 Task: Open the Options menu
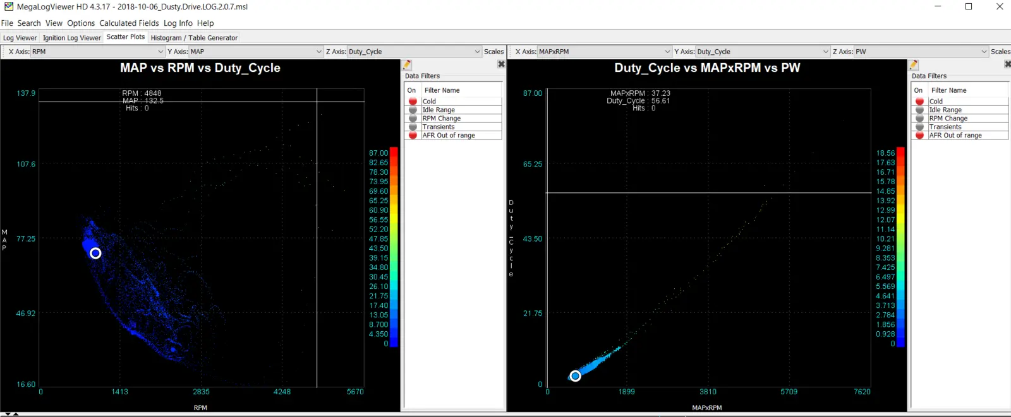point(81,23)
